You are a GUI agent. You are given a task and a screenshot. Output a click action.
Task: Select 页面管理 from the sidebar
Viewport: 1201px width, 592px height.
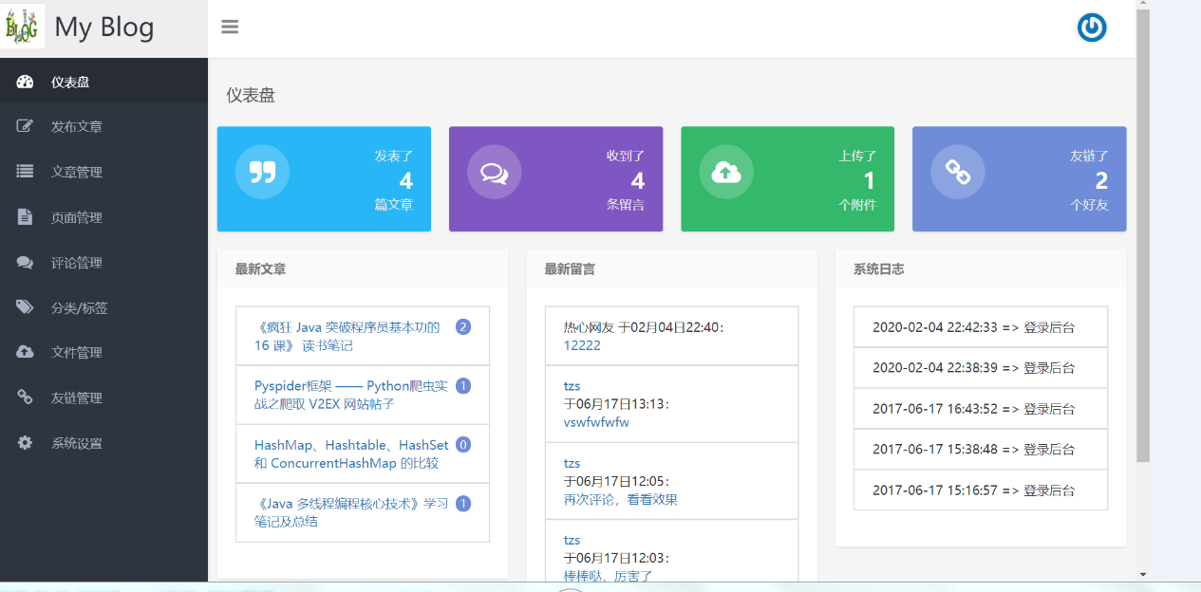tap(103, 217)
